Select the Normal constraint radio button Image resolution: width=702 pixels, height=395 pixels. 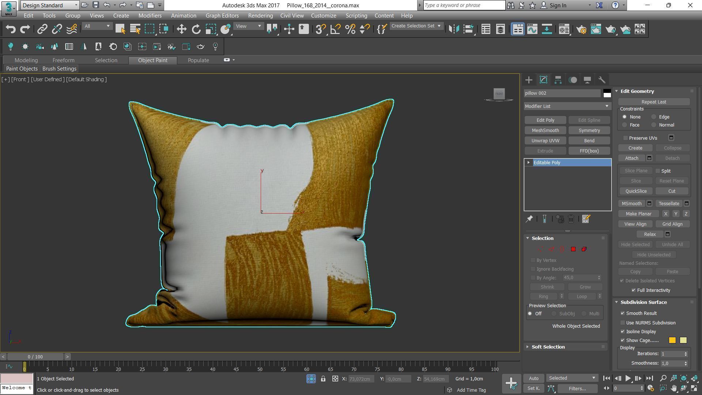pos(654,125)
